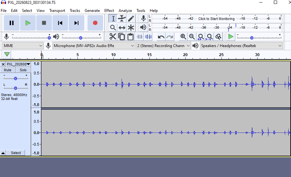The image size is (291, 177).
Task: Cut selection with the scissors icon
Action: coord(113,36)
